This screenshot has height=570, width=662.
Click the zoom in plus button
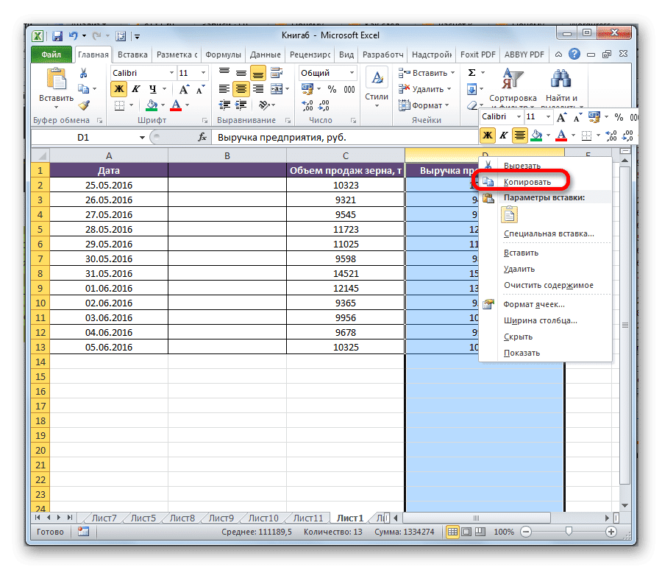coord(611,532)
